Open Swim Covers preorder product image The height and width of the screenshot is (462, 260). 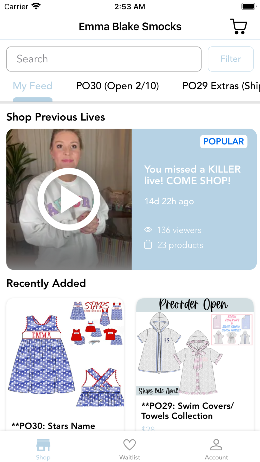(195, 347)
